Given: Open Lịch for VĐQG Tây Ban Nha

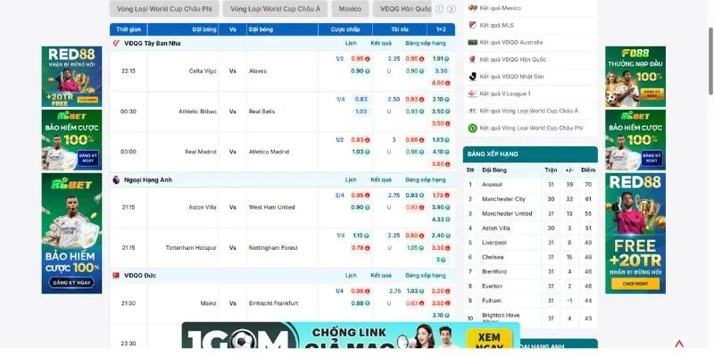Looking at the screenshot, I should coord(351,43).
